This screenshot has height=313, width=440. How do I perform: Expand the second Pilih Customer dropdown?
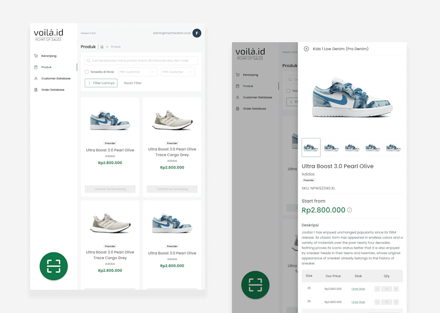[178, 72]
